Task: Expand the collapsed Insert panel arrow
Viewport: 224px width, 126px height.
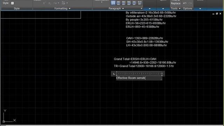Action: coord(149,8)
